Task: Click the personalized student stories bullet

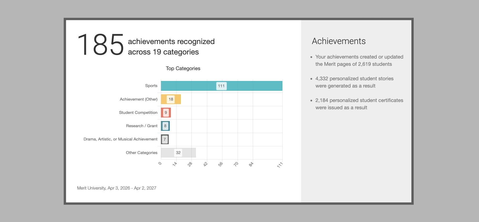Action: [354, 82]
